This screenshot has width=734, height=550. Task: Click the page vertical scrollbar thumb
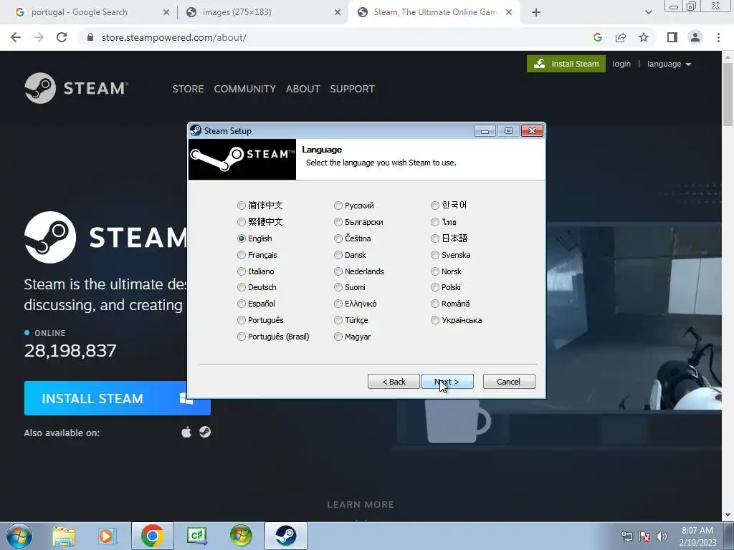click(728, 94)
